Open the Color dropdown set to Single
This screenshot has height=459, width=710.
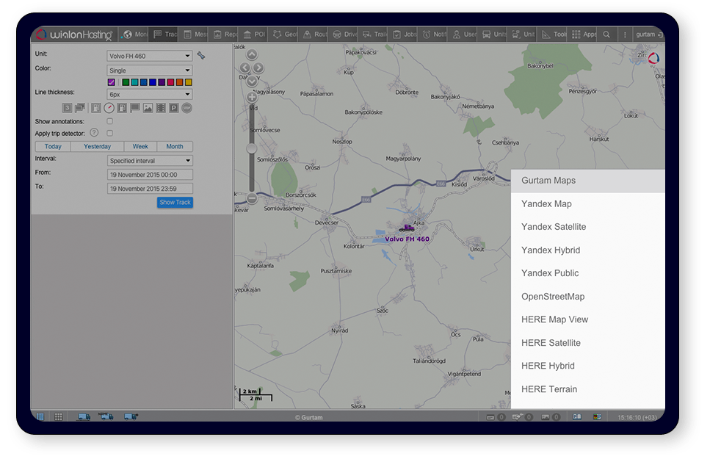[150, 71]
